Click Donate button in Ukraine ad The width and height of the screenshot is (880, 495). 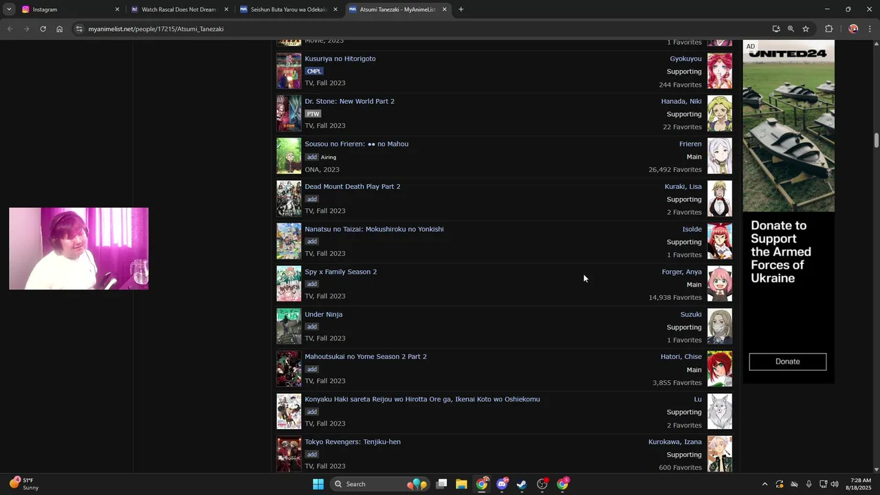(788, 362)
